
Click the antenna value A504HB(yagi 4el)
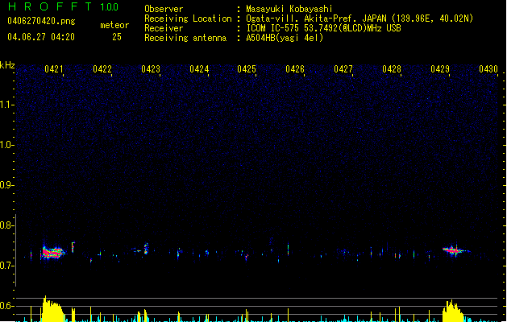point(285,38)
